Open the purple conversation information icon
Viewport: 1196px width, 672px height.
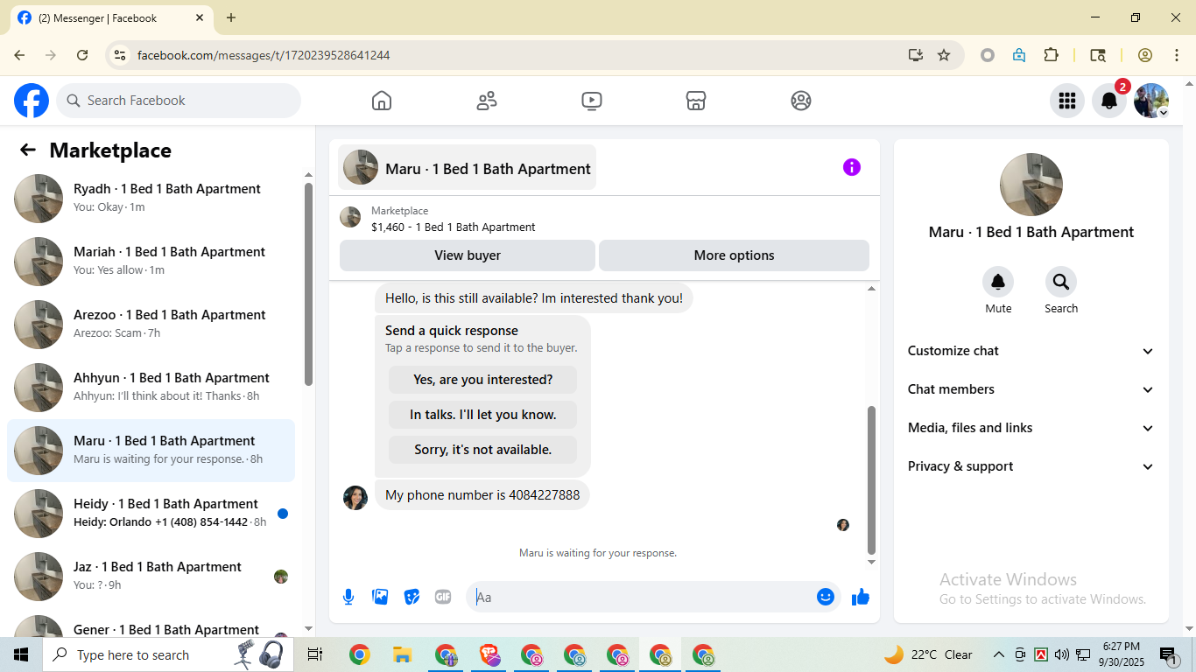(x=852, y=167)
